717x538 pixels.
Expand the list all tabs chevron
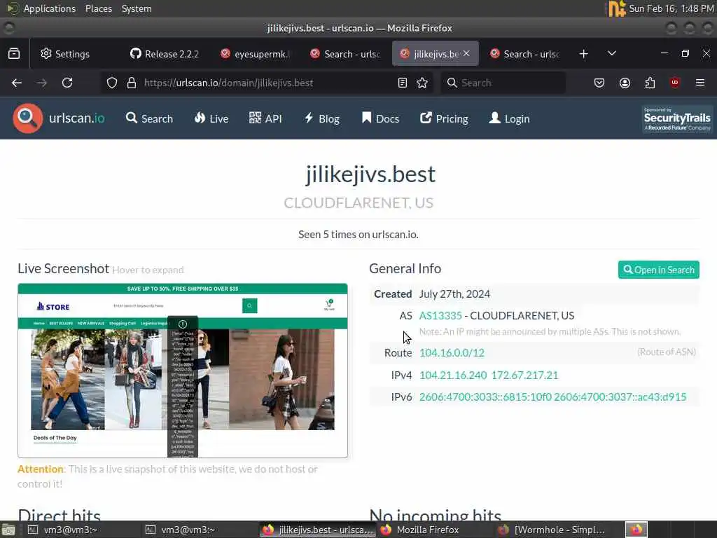coord(612,53)
